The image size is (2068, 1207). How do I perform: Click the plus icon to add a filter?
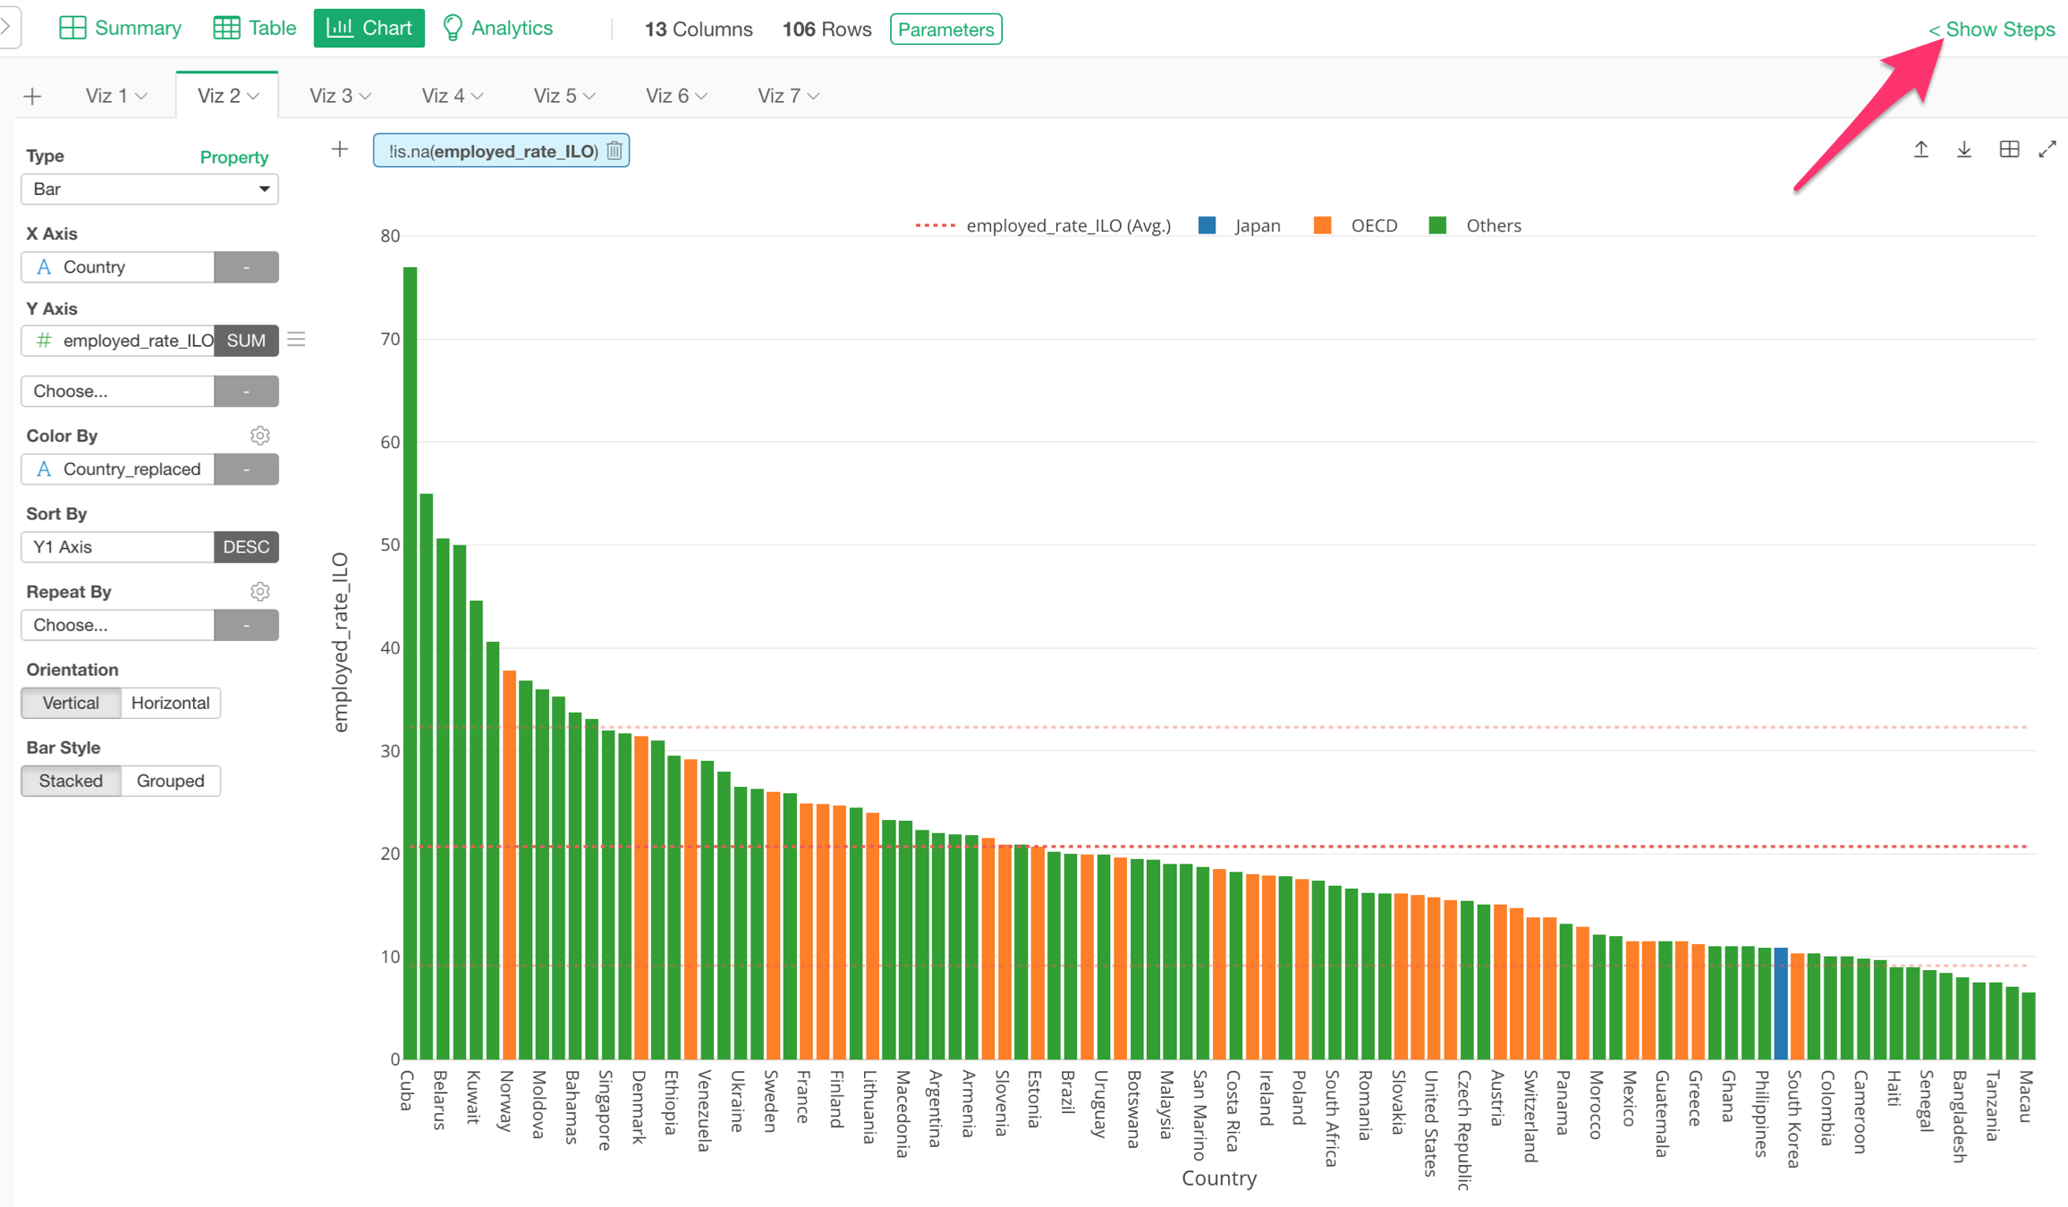[340, 149]
